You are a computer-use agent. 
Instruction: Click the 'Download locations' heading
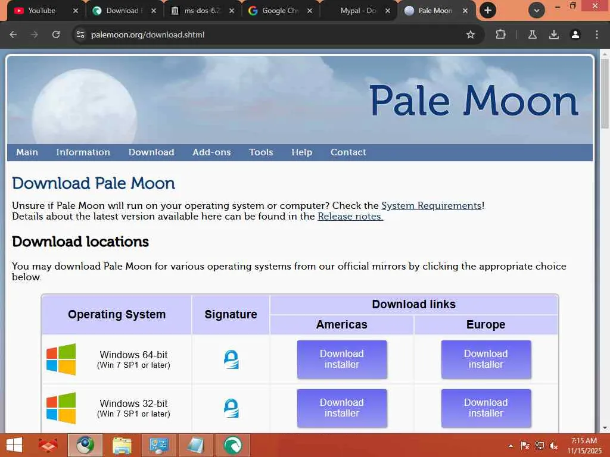tap(80, 242)
